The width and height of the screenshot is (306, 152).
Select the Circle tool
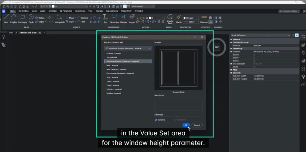pos(31,19)
